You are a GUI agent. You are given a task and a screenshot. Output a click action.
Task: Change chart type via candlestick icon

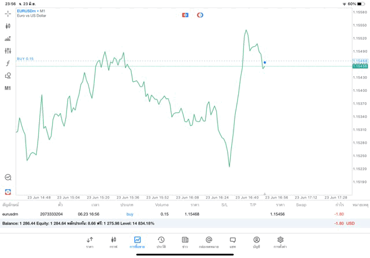(8, 26)
